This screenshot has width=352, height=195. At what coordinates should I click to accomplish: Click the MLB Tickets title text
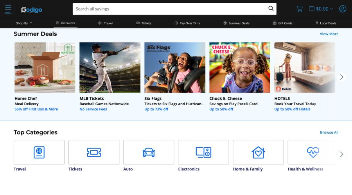[x=92, y=99]
